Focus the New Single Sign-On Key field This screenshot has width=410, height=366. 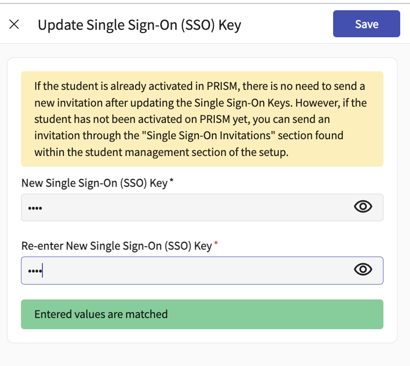186,207
